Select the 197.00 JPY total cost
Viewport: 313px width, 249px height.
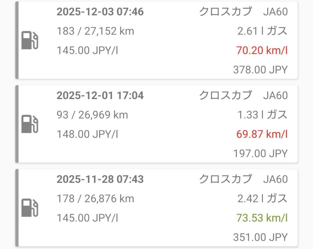point(260,153)
